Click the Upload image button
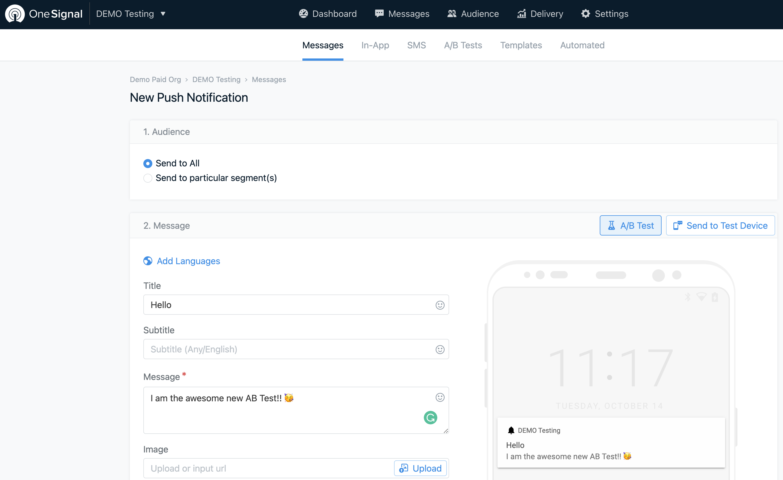 click(420, 468)
